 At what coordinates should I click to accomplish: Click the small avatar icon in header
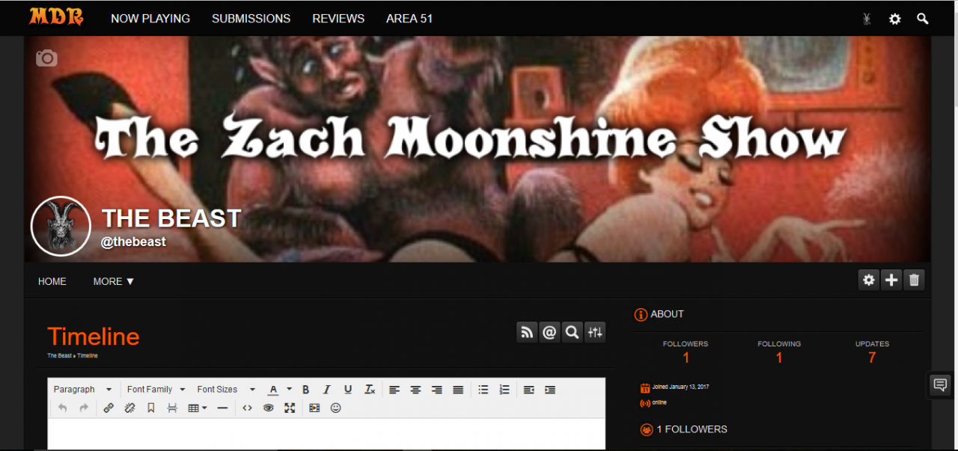(867, 19)
